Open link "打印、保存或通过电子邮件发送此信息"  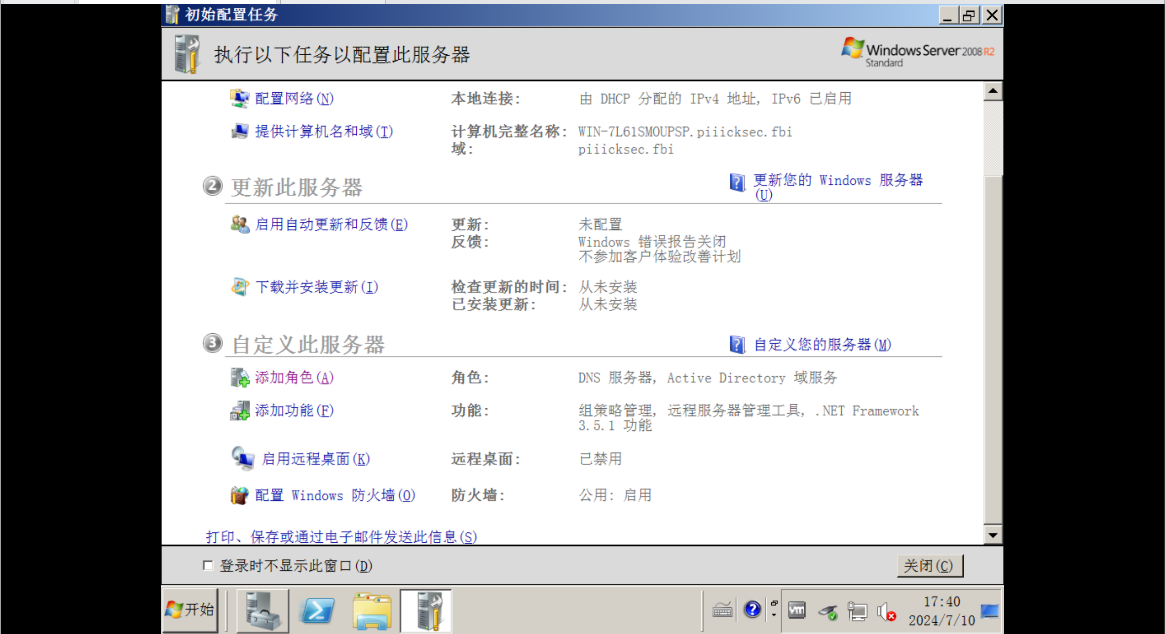coord(341,536)
